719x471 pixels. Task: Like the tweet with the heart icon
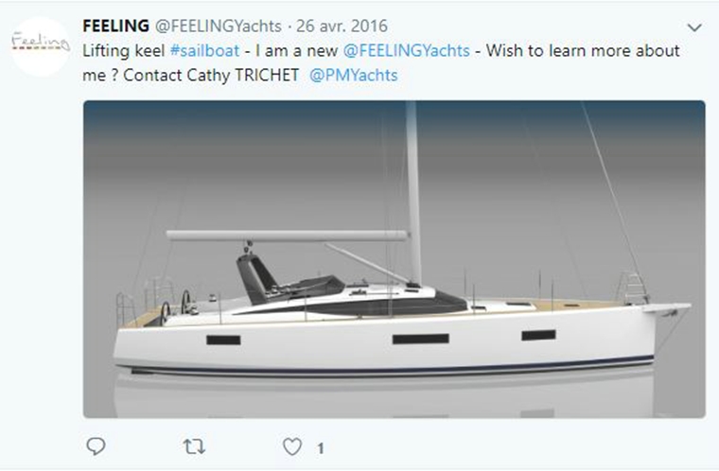[x=292, y=446]
